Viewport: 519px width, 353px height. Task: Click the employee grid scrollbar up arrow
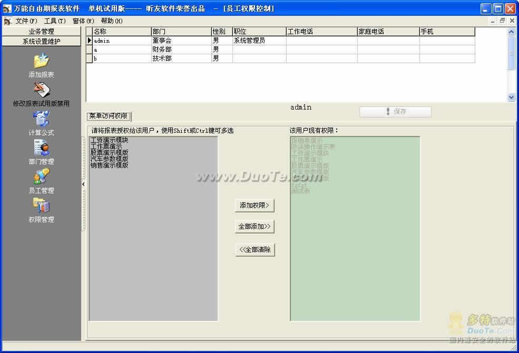tap(511, 32)
